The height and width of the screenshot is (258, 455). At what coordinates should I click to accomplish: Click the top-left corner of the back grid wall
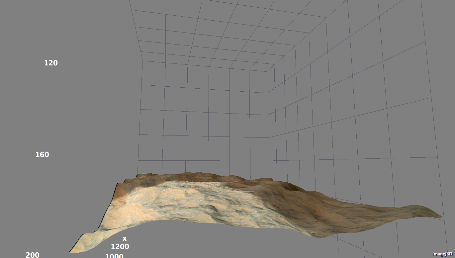[x=143, y=60]
